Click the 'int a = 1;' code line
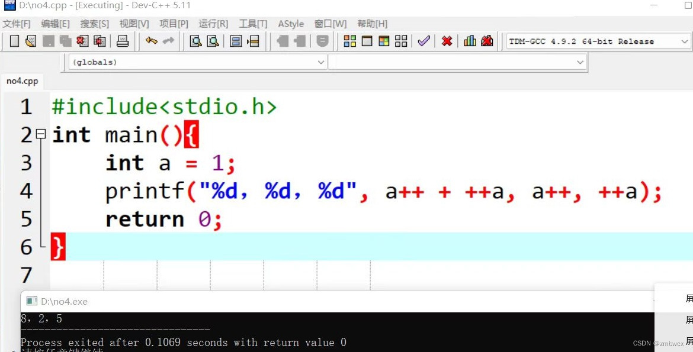693x352 pixels. coord(171,163)
